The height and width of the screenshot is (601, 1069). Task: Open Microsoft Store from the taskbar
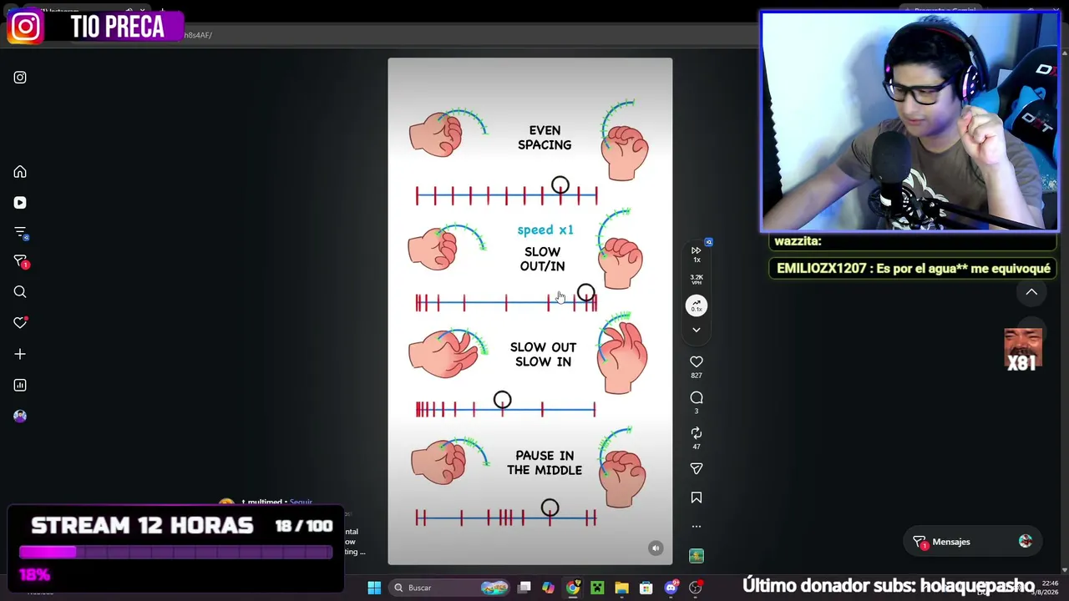pyautogui.click(x=646, y=588)
